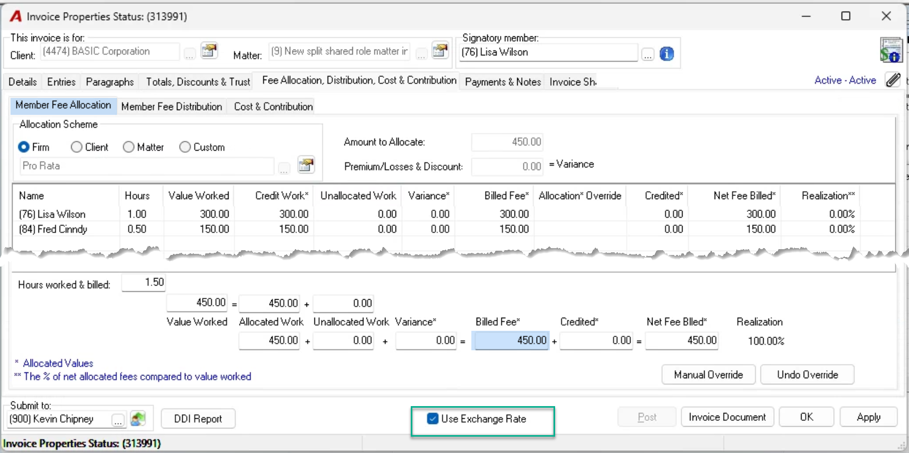Open the Payments & Notes tab

(x=503, y=82)
